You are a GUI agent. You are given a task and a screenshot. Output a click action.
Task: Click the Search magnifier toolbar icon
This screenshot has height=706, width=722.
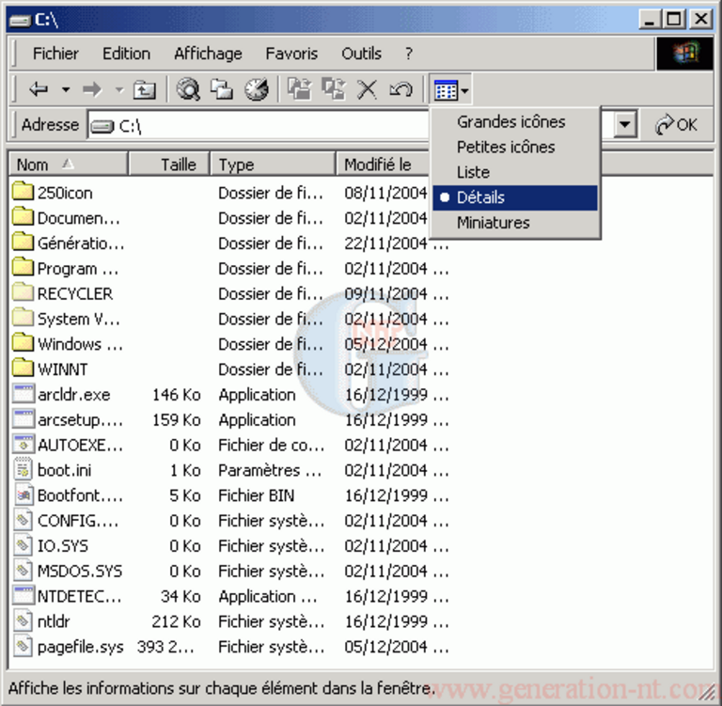188,89
